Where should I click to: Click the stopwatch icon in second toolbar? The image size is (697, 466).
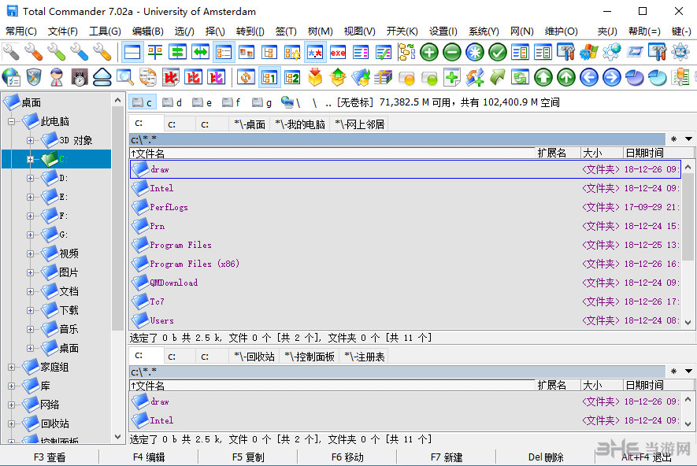[x=80, y=77]
